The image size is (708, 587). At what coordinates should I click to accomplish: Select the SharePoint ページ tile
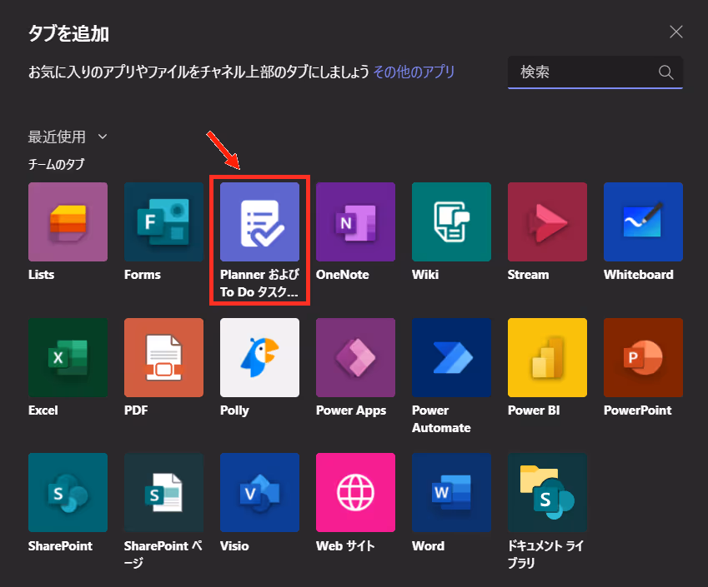[164, 492]
